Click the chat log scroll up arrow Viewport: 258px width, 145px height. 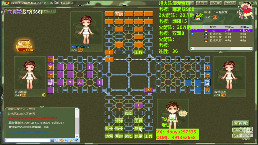[x=77, y=110]
